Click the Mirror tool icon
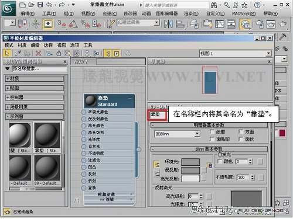This screenshot has height=219, width=293. [x=168, y=24]
